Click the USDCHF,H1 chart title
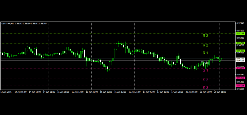 tap(8, 24)
